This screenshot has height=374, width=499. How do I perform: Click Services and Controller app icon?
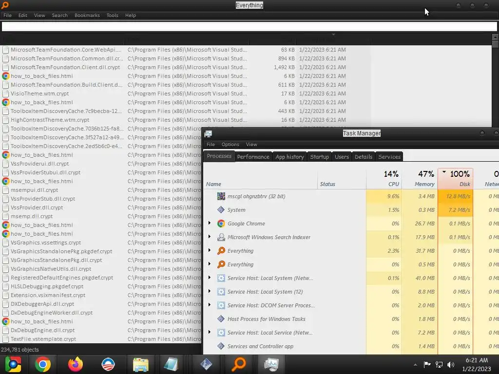point(221,346)
